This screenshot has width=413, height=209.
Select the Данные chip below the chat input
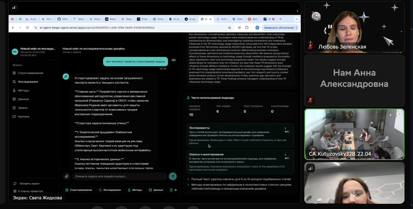(x=156, y=190)
